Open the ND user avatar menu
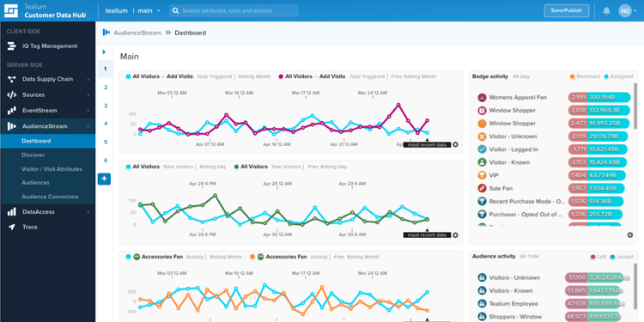The image size is (644, 322). pyautogui.click(x=625, y=10)
